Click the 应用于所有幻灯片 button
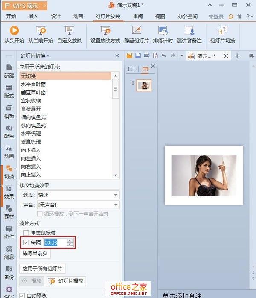Image resolution: width=256 pixels, height=298 pixels. tap(42, 269)
